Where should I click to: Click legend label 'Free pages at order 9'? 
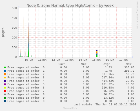tap(26, 98)
